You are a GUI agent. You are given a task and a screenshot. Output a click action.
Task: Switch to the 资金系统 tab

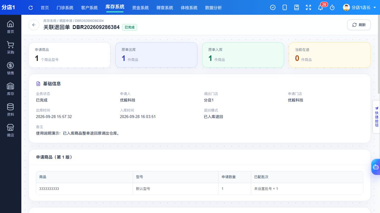(x=140, y=8)
